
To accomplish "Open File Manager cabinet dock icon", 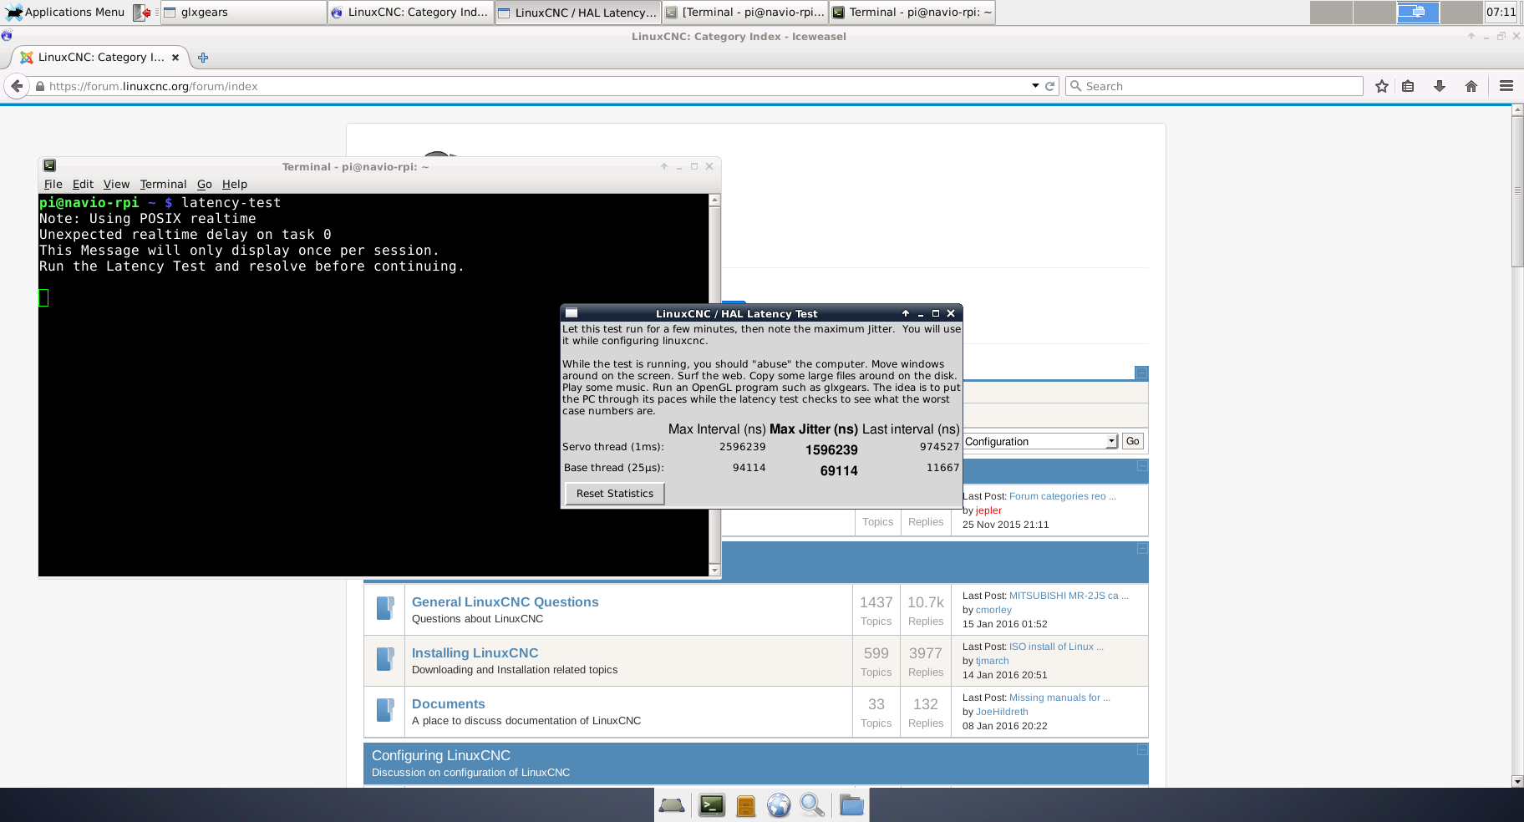I will point(746,805).
